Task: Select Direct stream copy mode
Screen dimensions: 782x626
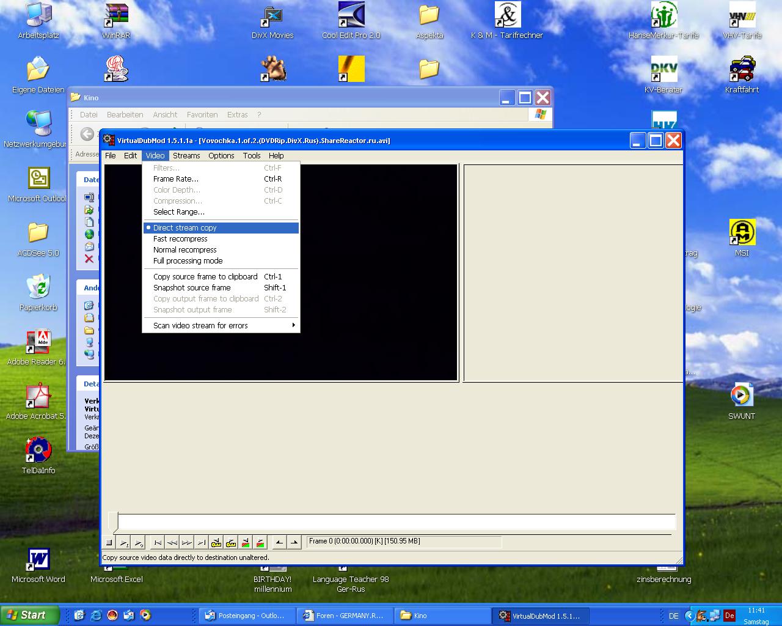Action: pos(221,228)
